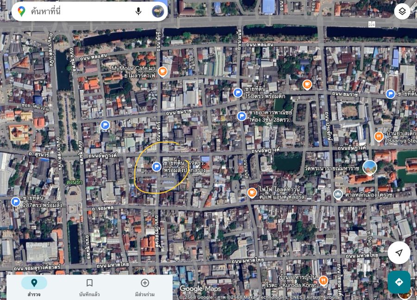Select the ศาลหลักเมืองโคราช landmark pin

[x=338, y=195]
